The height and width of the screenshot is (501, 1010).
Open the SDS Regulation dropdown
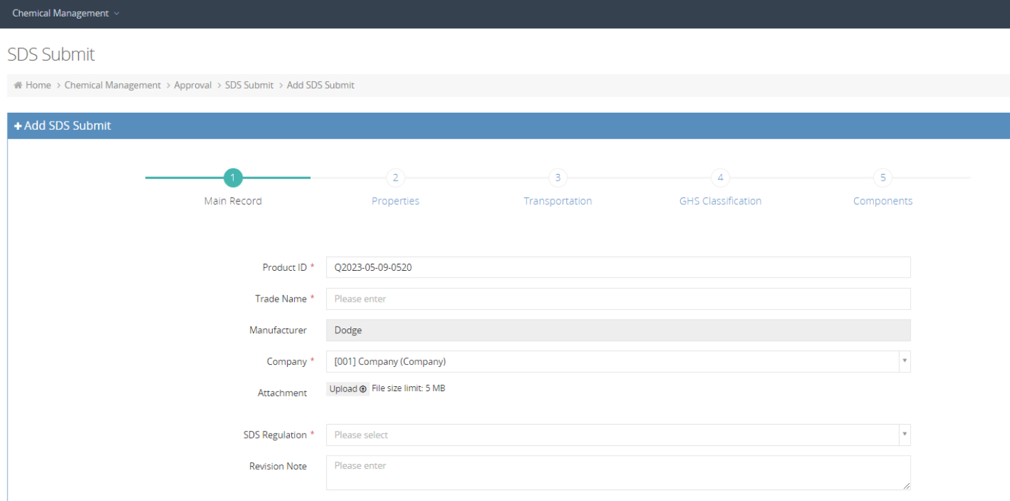click(x=618, y=435)
